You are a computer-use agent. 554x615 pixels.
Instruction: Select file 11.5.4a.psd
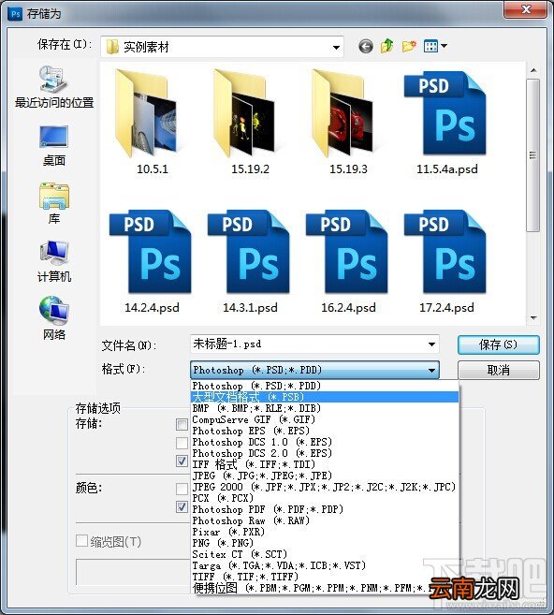(446, 123)
